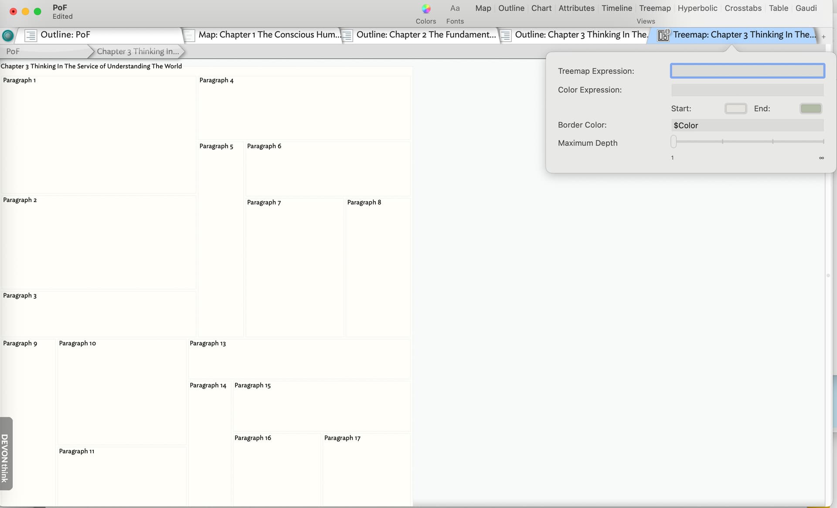Switch to Map view

(x=483, y=8)
